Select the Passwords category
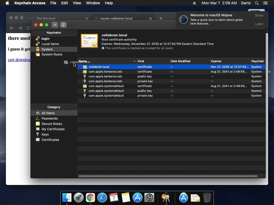This screenshot has height=205, width=274. click(x=54, y=118)
